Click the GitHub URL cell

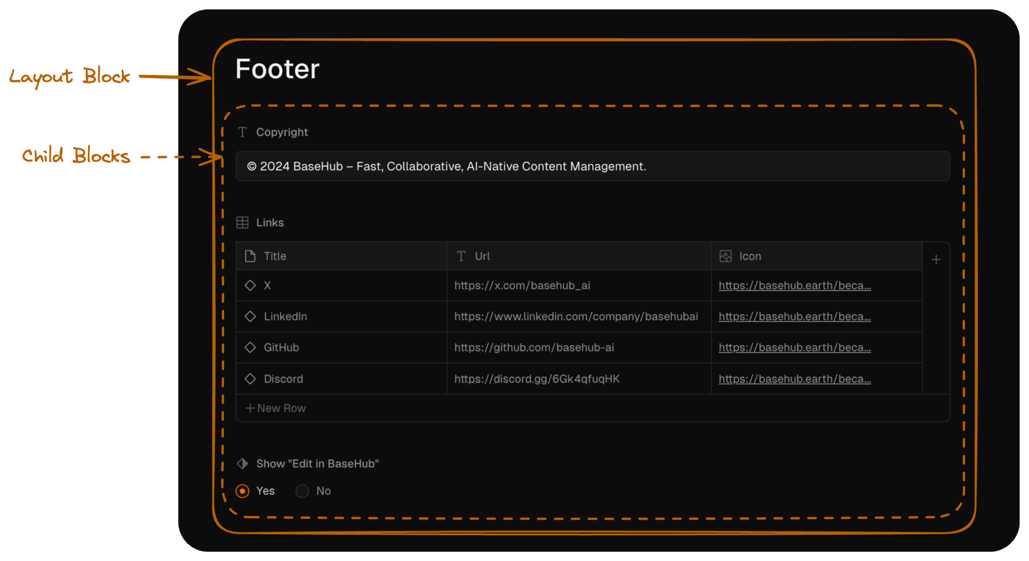coord(578,348)
